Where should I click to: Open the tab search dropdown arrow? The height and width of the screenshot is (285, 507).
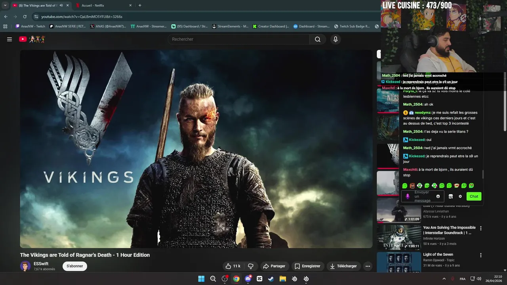[x=5, y=6]
